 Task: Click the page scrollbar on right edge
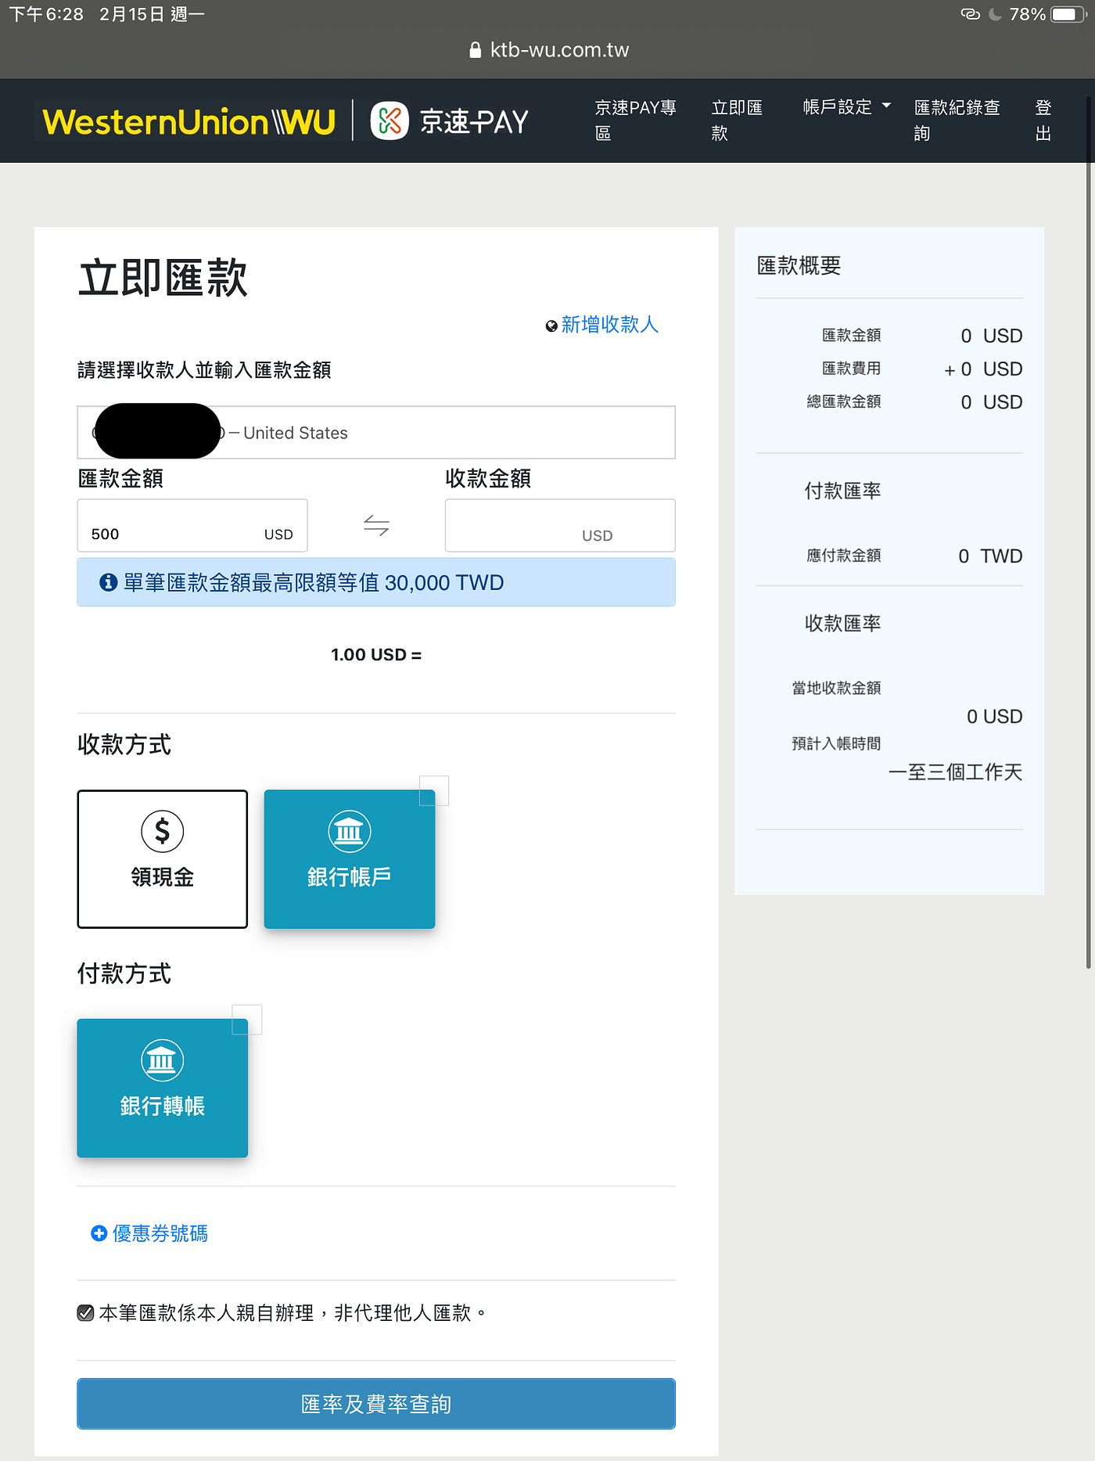click(1088, 532)
